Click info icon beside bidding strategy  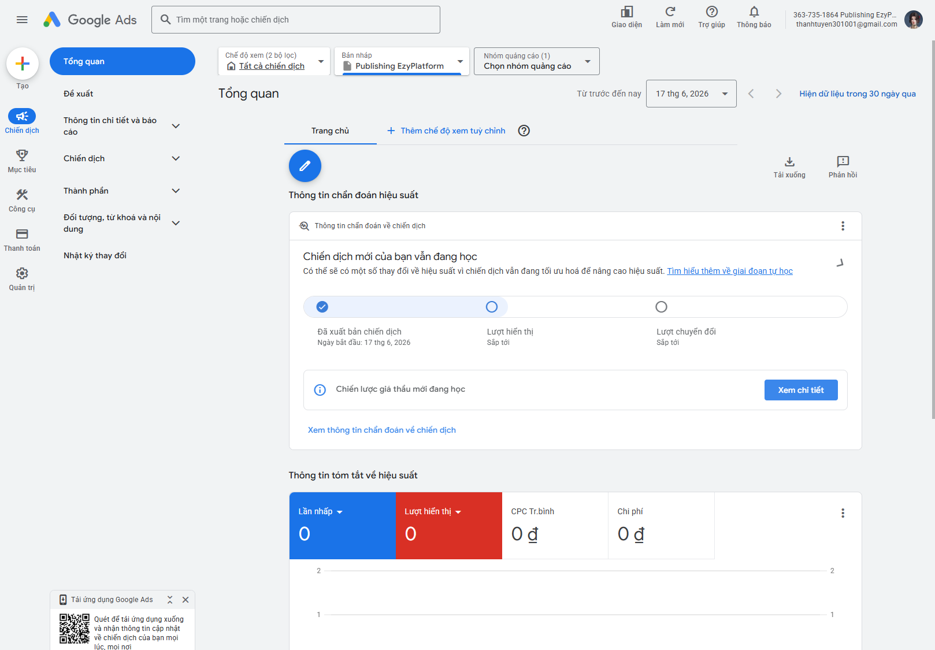pyautogui.click(x=320, y=390)
